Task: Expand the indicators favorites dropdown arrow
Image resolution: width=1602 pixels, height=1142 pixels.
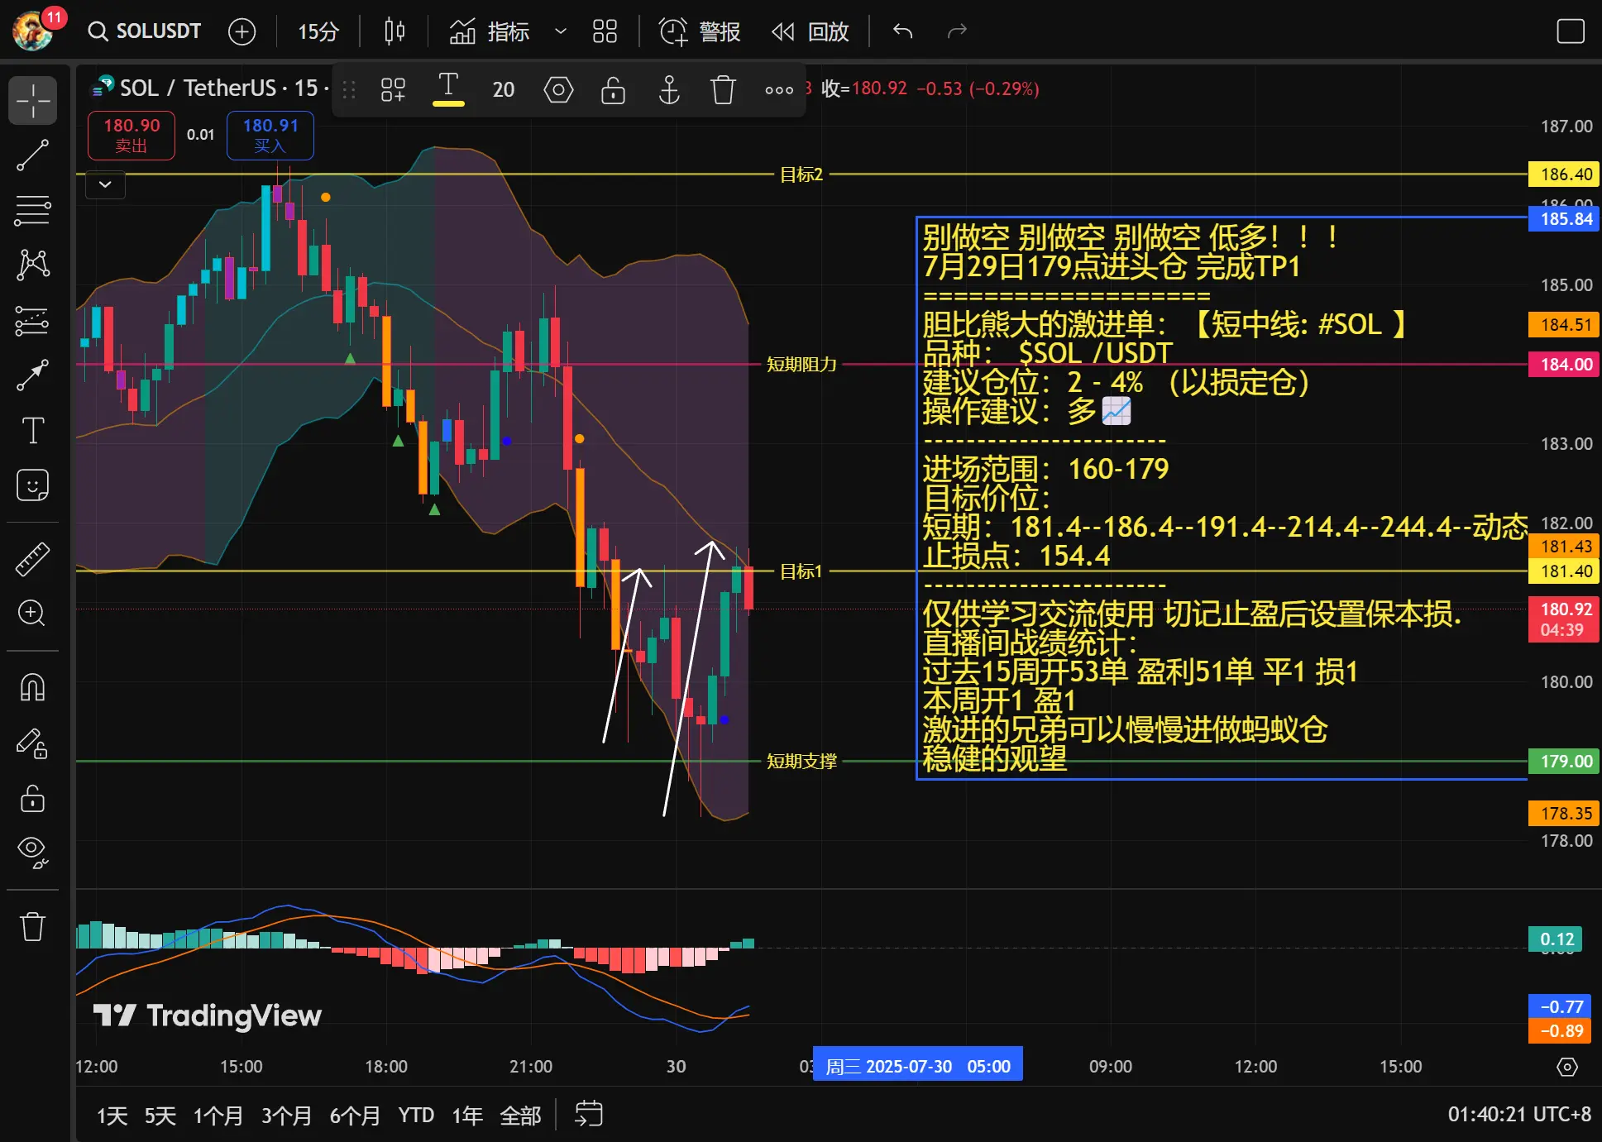Action: [x=560, y=31]
